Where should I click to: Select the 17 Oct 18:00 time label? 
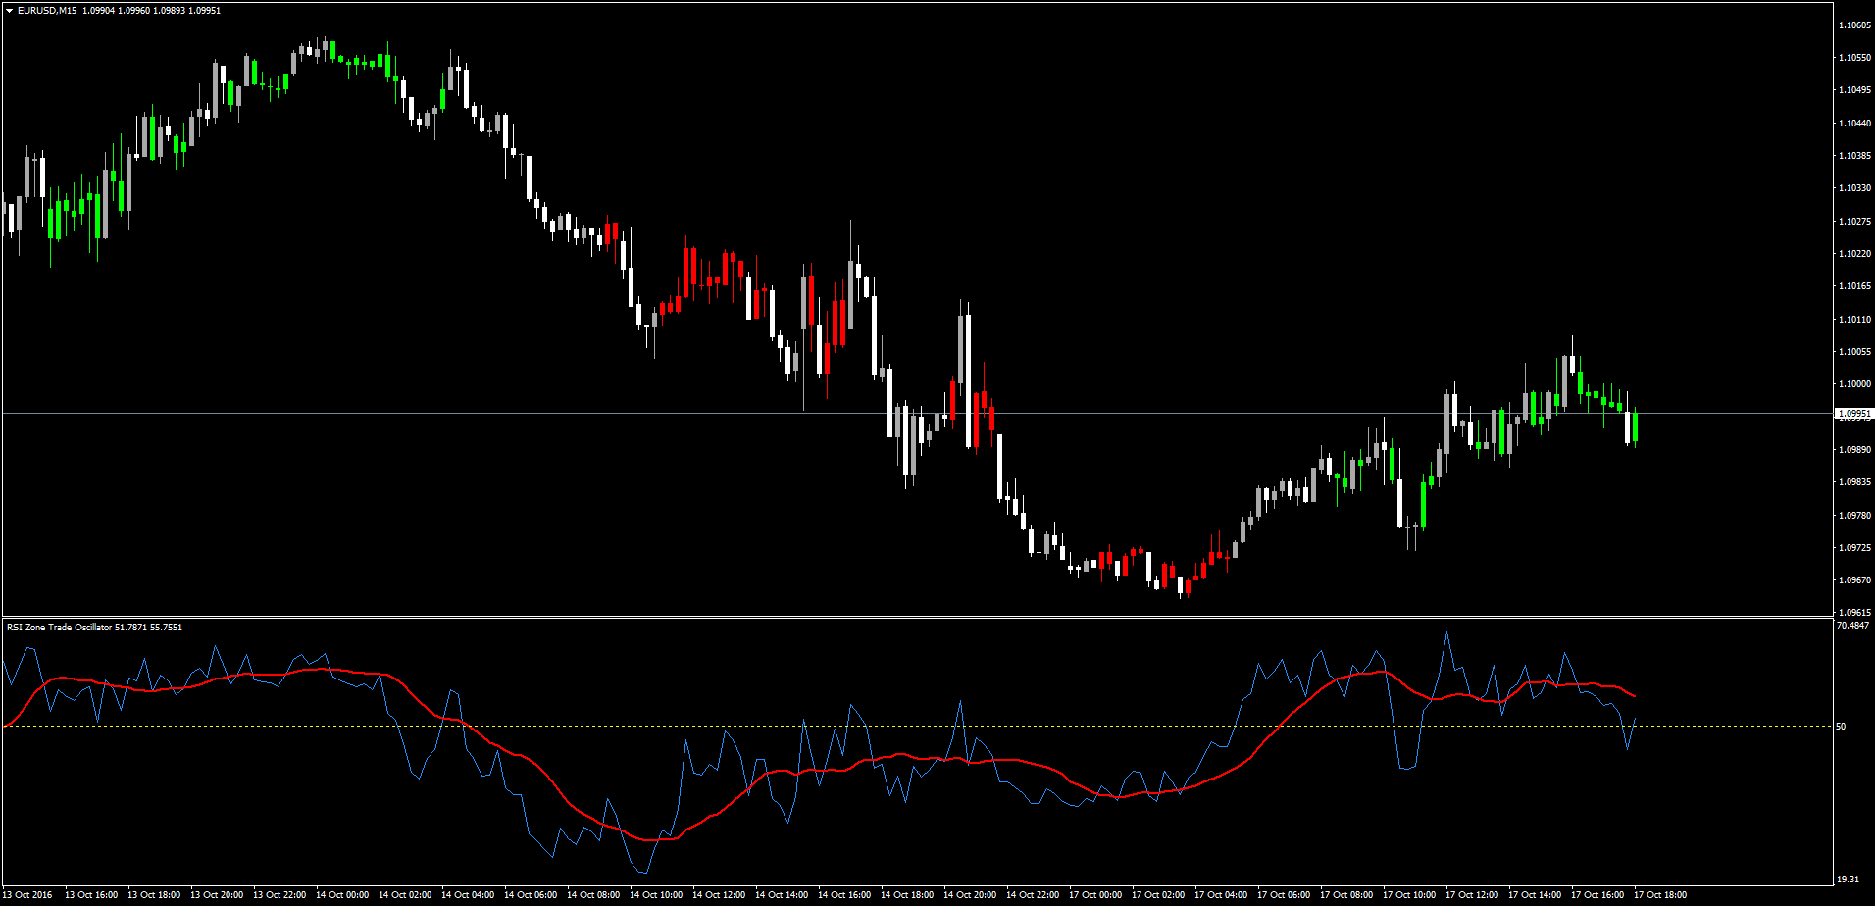coord(1660,894)
